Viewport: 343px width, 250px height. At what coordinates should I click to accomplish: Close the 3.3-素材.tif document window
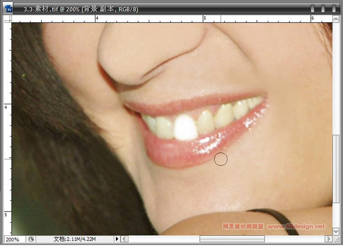[334, 9]
